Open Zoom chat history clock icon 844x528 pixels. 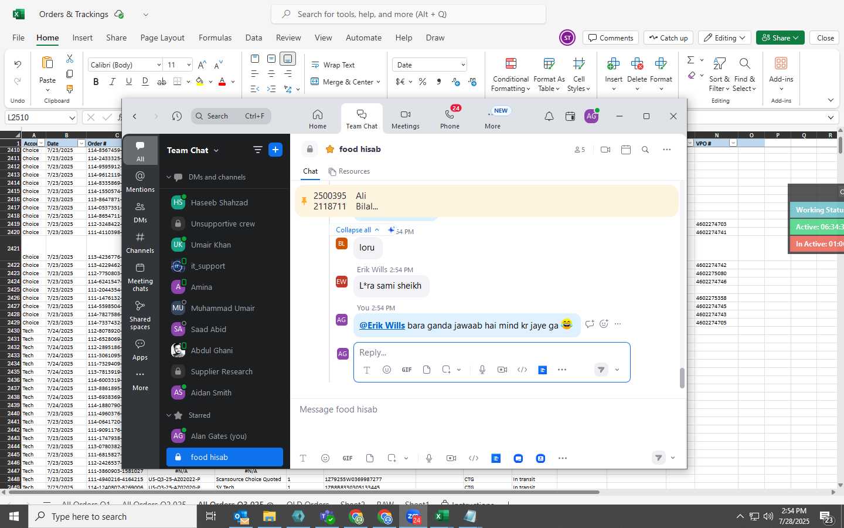(x=176, y=116)
